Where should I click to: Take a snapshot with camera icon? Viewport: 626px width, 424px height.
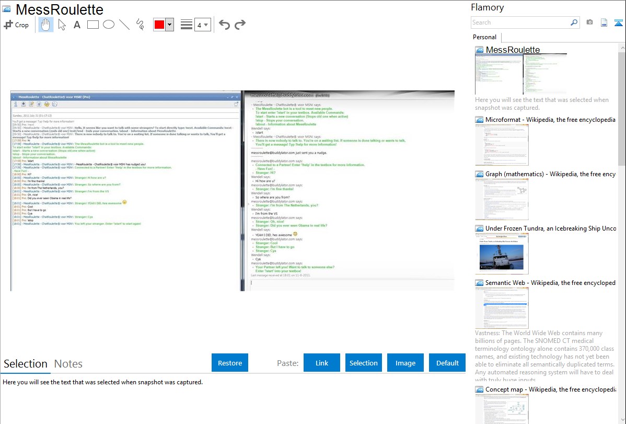590,22
